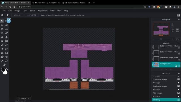
Task: Collapse the Navigate panel
Action: (x=179, y=20)
